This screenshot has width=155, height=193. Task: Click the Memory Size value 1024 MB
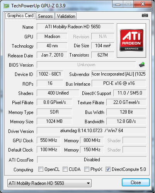coord(55,121)
